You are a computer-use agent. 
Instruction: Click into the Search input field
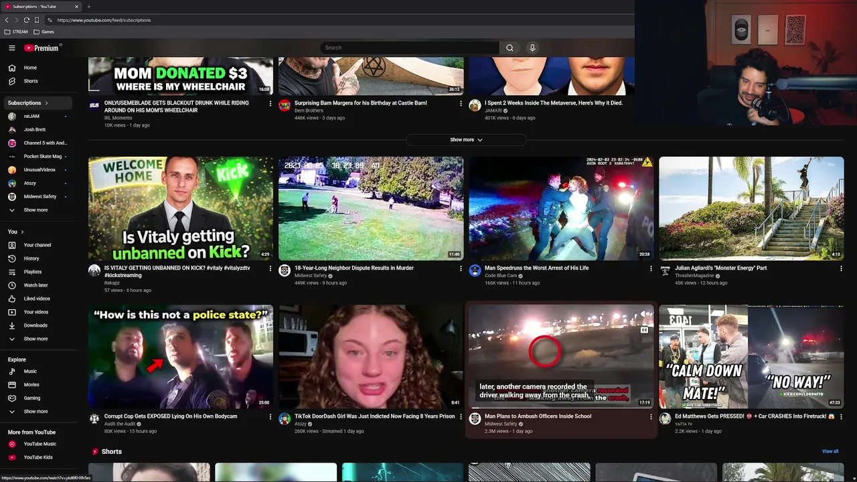coord(410,48)
